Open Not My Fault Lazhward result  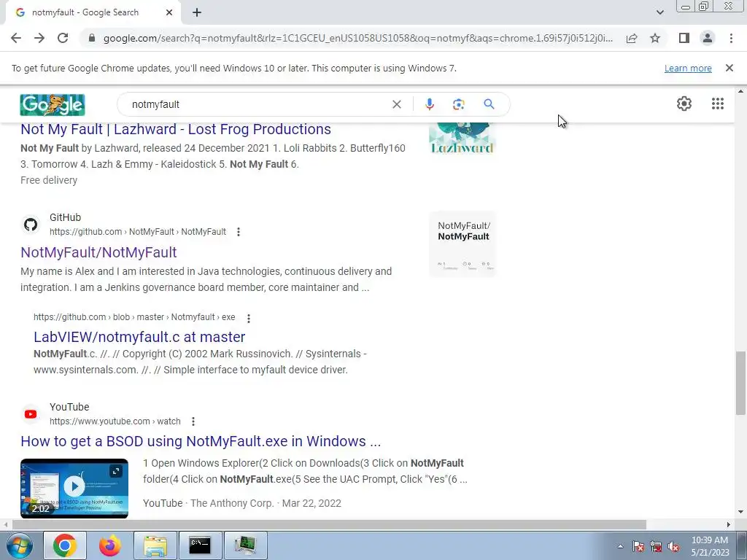click(x=176, y=129)
